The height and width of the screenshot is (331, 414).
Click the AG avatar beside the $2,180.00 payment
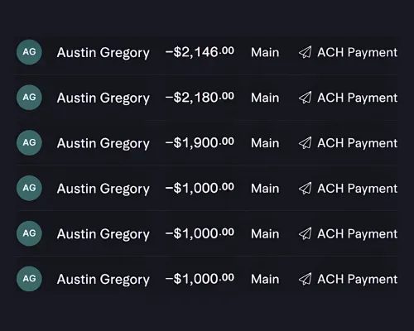pos(29,98)
